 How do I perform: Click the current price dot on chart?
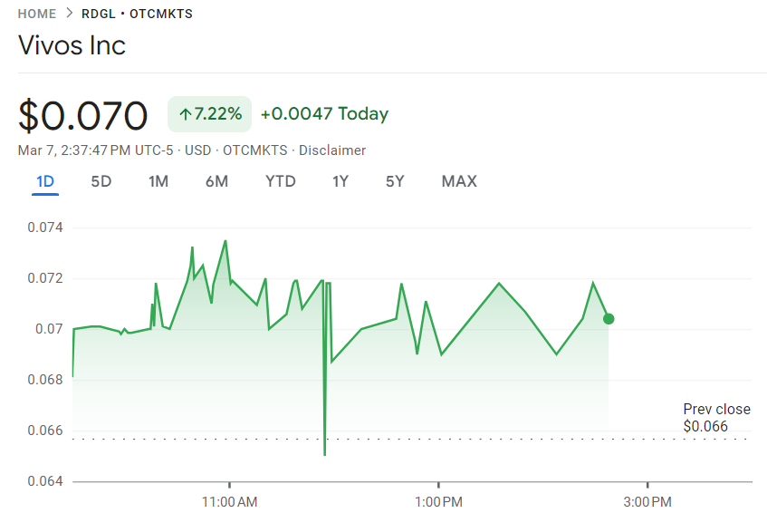[x=609, y=319]
